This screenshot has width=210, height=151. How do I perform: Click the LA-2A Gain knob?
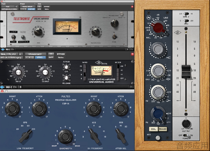pyautogui.click(x=39, y=32)
